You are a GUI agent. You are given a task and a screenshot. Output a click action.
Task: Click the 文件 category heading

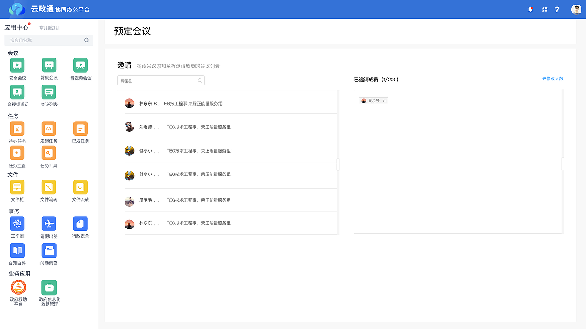coord(13,175)
